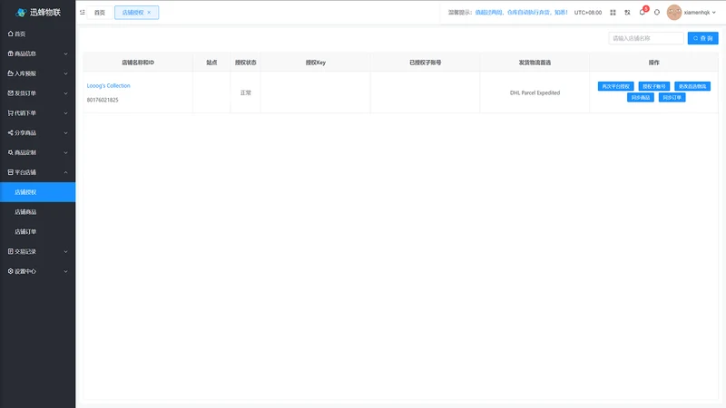Image resolution: width=726 pixels, height=408 pixels.
Task: Focus the store name search field
Action: pos(646,38)
